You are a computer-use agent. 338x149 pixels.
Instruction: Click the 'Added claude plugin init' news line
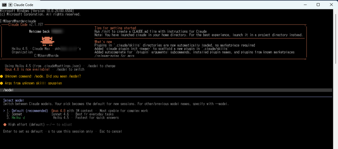point(162,49)
